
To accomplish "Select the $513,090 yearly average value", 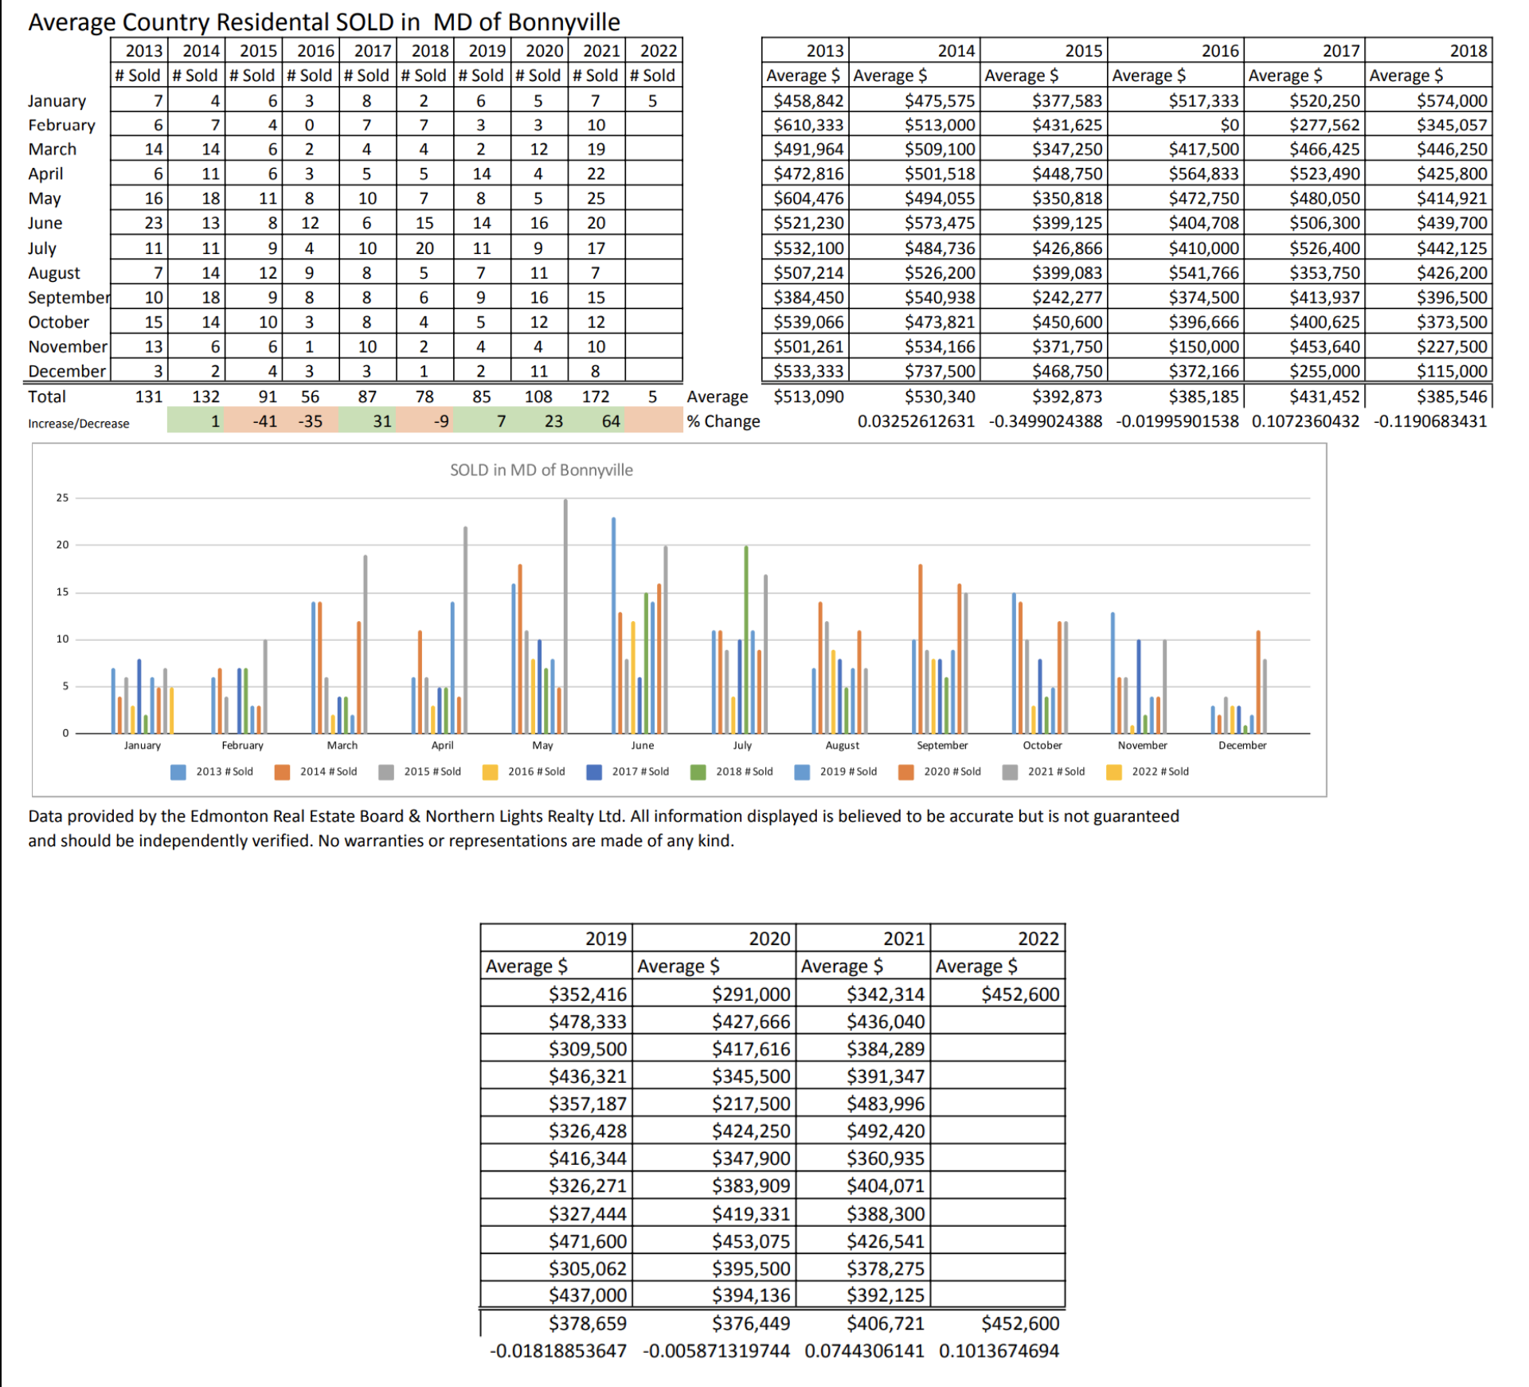I will 808,397.
